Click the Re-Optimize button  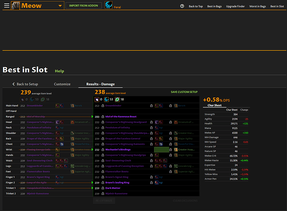pos(104,201)
